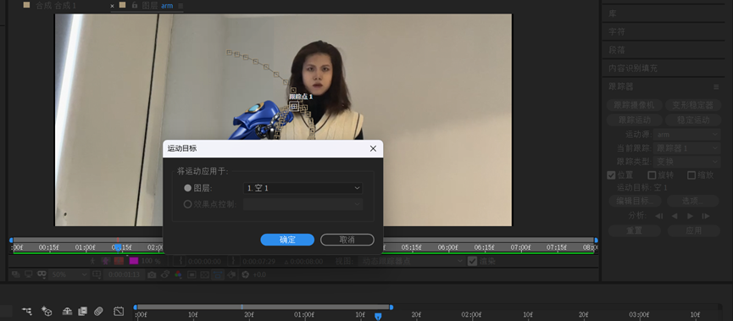Uncheck the 位置 checkbox

pos(611,175)
